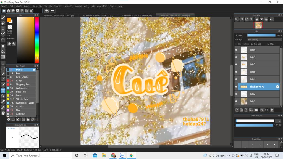The height and width of the screenshot is (159, 283).
Task: Toggle visibility of Lớp2 layer
Action: (x=236, y=65)
